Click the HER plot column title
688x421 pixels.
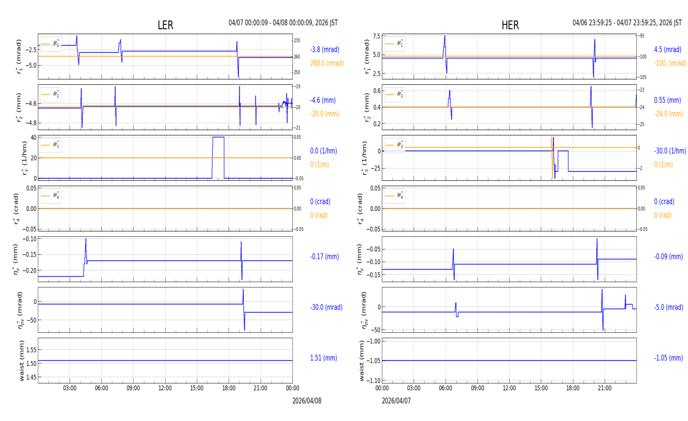[x=510, y=25]
